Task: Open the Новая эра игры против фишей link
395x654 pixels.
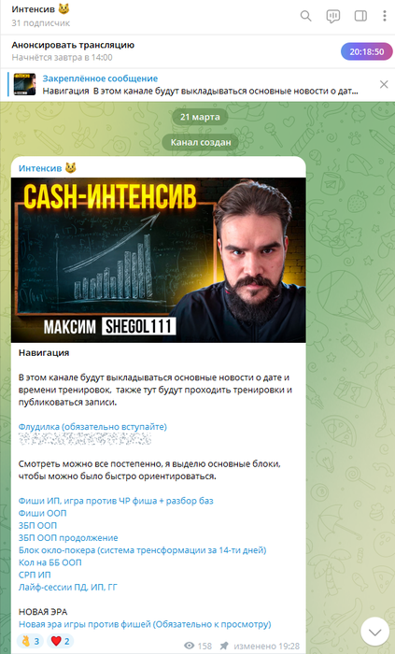Action: [x=145, y=624]
